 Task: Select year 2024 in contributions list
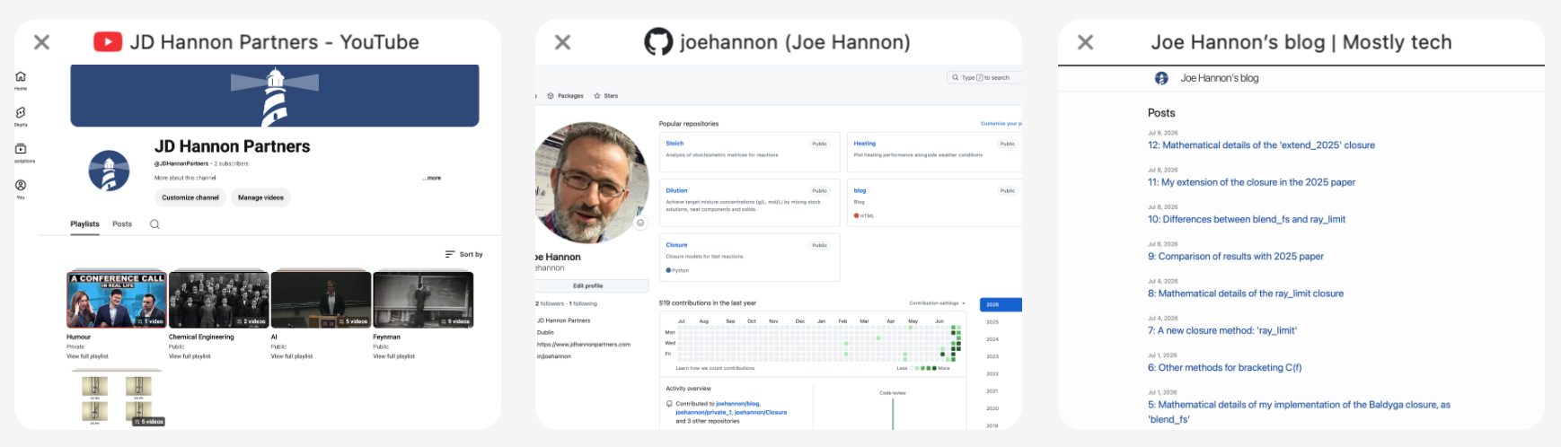pyautogui.click(x=992, y=339)
